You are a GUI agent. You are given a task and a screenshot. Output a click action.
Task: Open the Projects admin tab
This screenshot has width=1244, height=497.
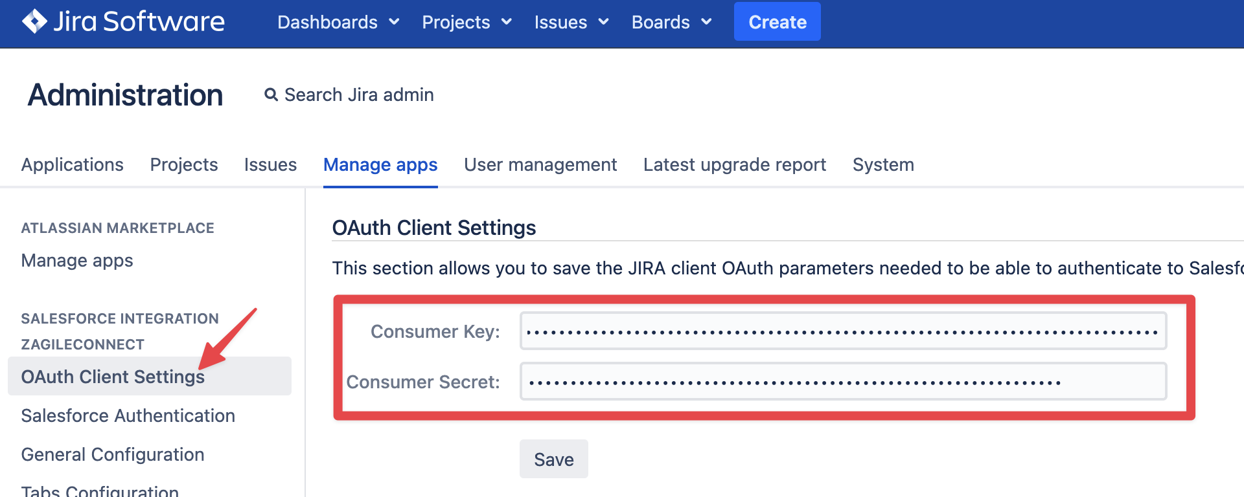click(183, 165)
